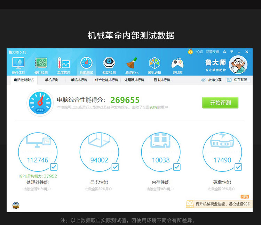261x225 pixels.
Task: Click the CPU monitor icon in 处理器性能 circle
Action: pyautogui.click(x=38, y=141)
